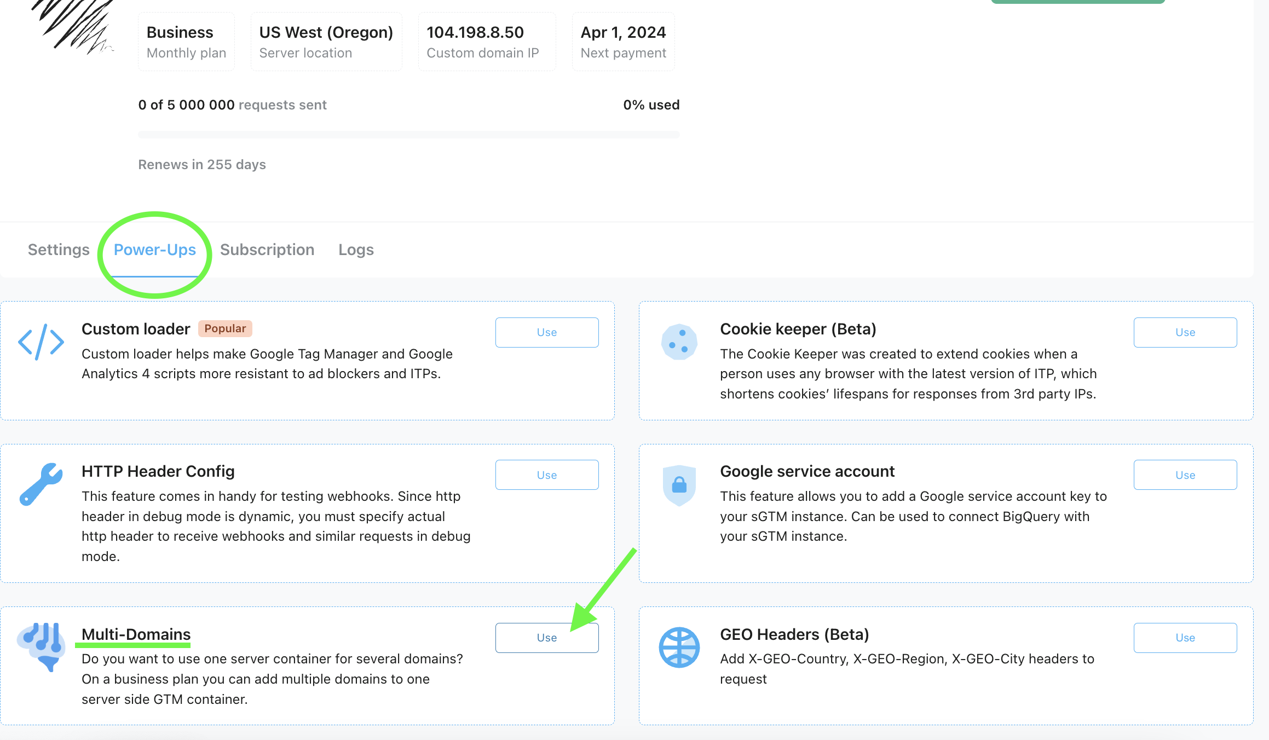Click the US West (Oregon) server location card
This screenshot has width=1269, height=740.
[326, 42]
